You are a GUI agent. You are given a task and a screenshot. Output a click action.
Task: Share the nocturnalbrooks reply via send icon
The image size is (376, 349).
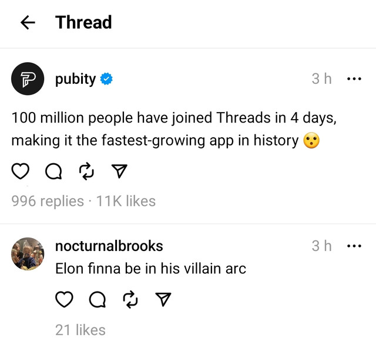click(x=163, y=300)
